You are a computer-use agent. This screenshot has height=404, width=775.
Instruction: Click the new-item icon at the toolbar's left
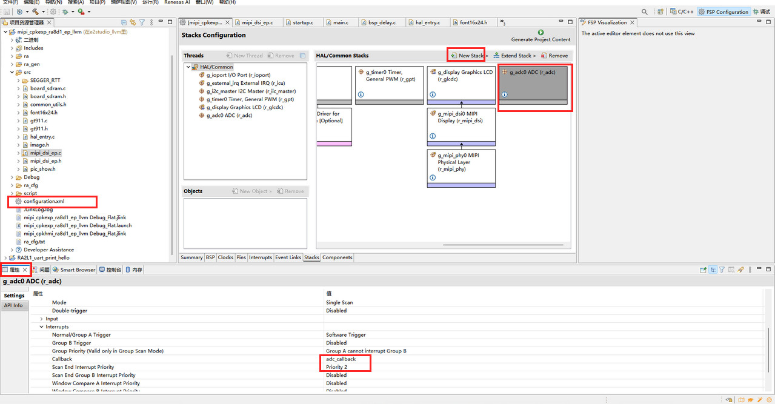click(x=19, y=12)
